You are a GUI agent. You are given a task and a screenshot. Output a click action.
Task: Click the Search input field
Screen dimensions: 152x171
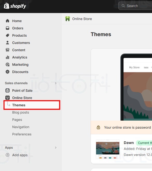click(x=135, y=6)
